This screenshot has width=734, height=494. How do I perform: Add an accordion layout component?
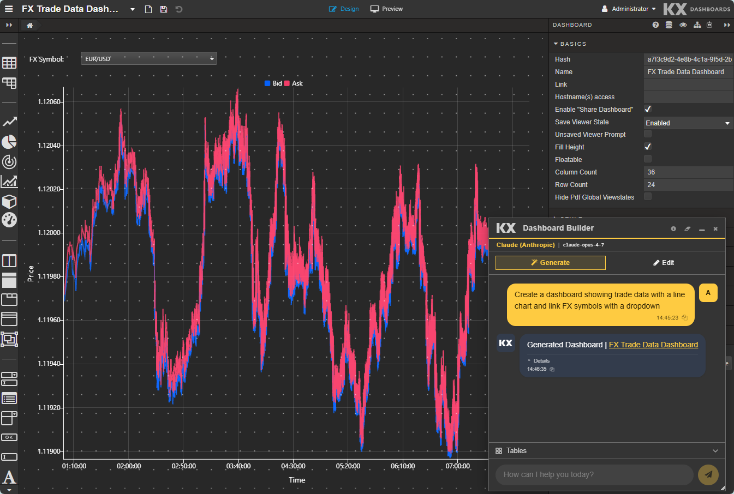click(9, 319)
